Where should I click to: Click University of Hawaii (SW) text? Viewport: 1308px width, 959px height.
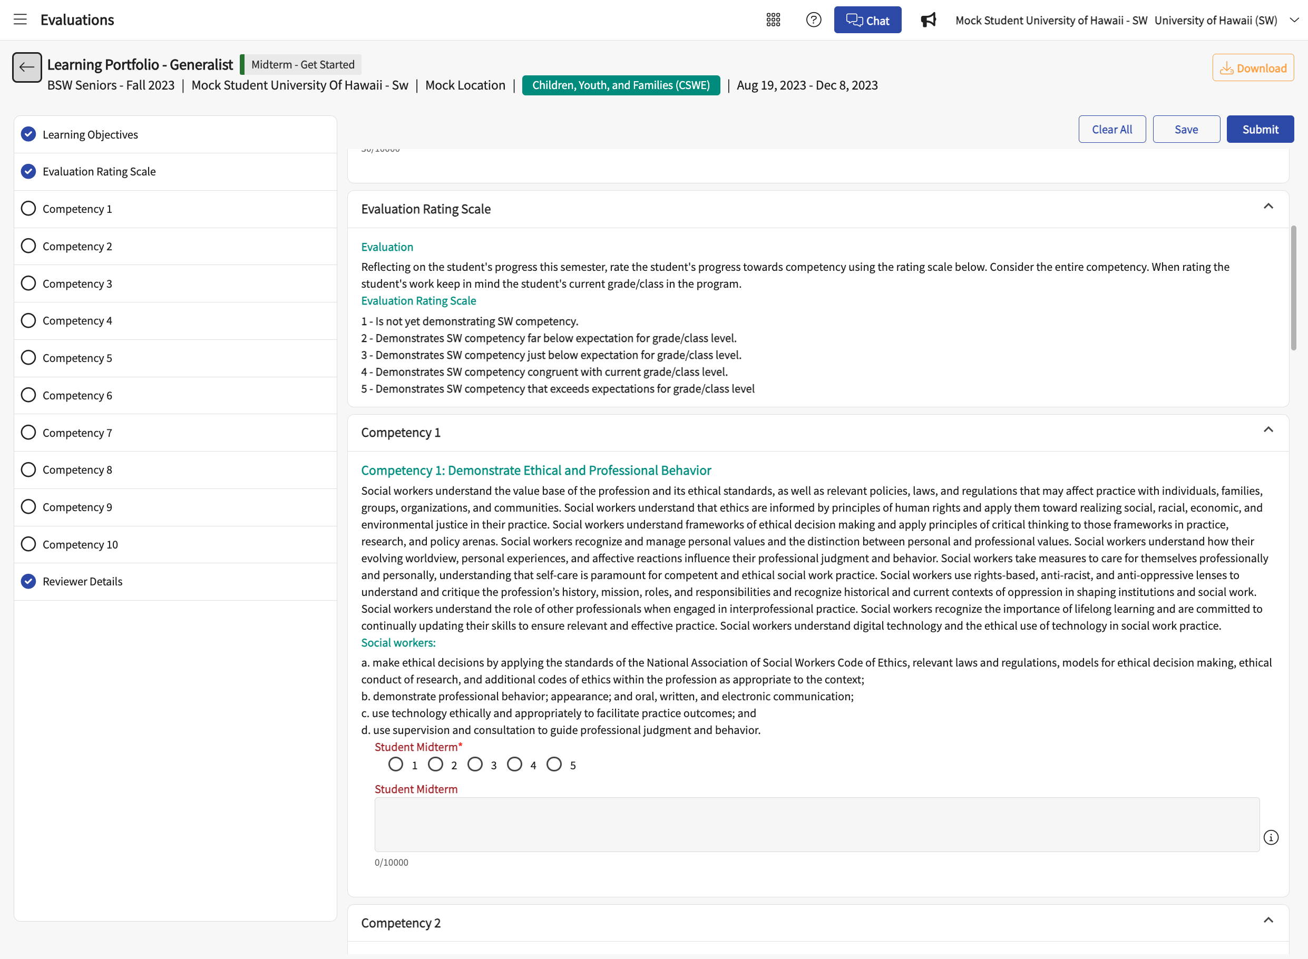coord(1216,21)
